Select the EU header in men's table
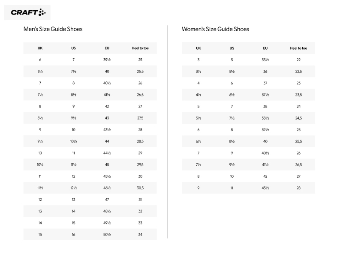This screenshot has height=257, width=343. 107,48
